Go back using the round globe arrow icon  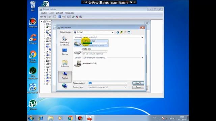(x=118, y=32)
